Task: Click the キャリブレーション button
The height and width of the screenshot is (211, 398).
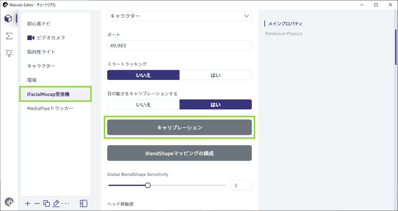Action: click(180, 127)
